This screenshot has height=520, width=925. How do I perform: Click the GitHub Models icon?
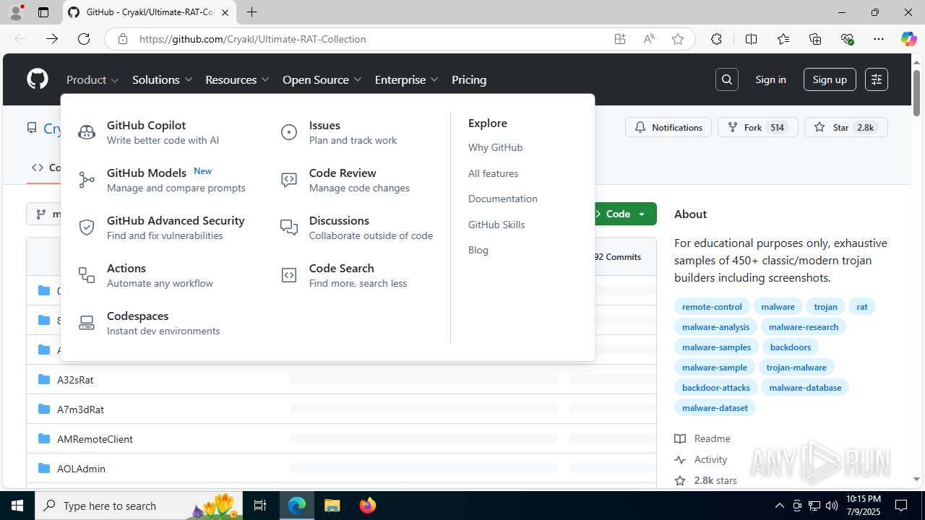(87, 180)
